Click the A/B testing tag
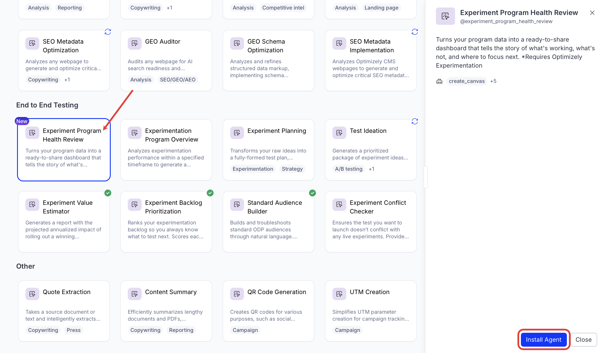Viewport: 603px width, 353px height. pyautogui.click(x=349, y=169)
